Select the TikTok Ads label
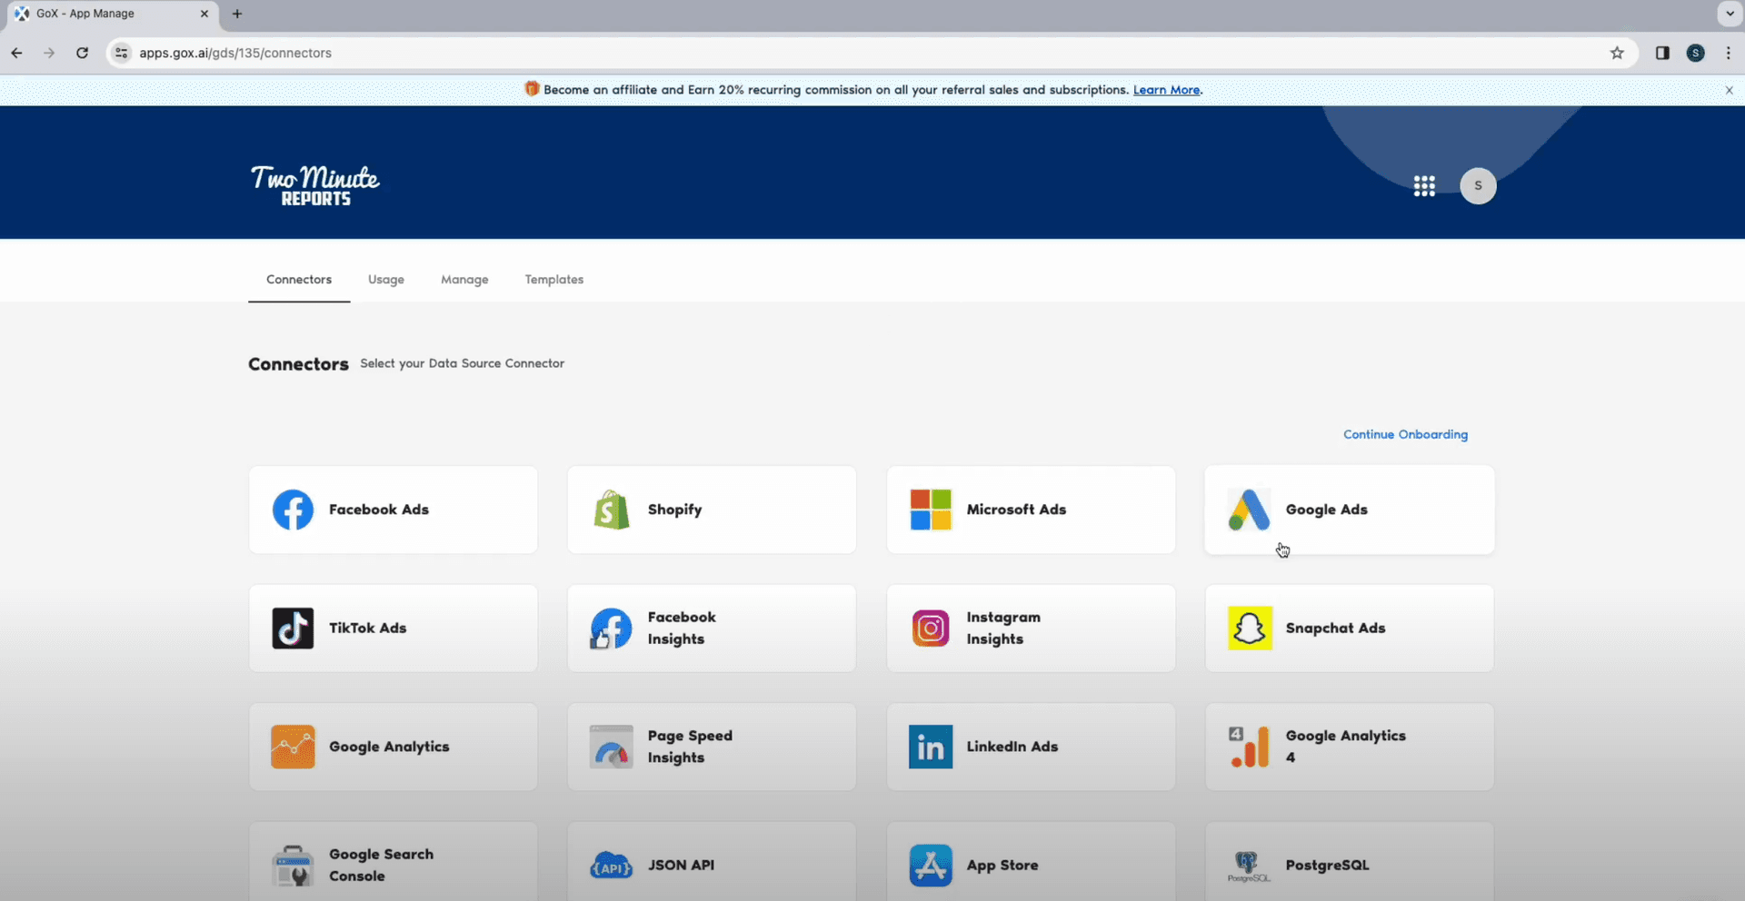The height and width of the screenshot is (901, 1745). (368, 628)
